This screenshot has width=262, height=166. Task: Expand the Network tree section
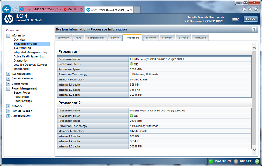[8, 106]
